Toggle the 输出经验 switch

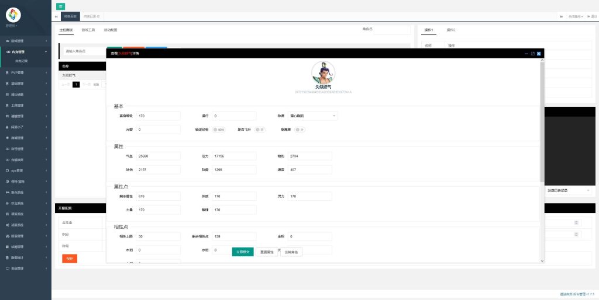point(219,130)
